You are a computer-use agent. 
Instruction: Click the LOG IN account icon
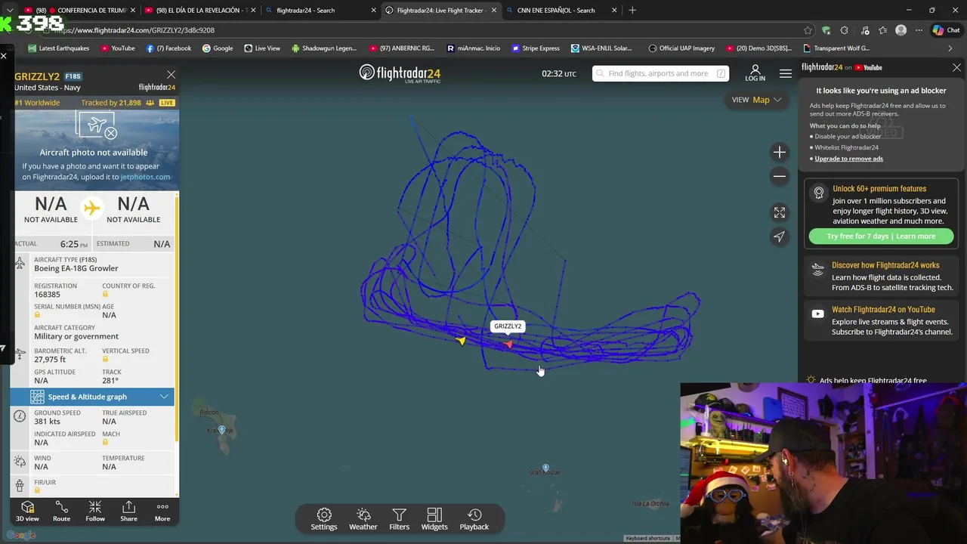[x=755, y=73]
